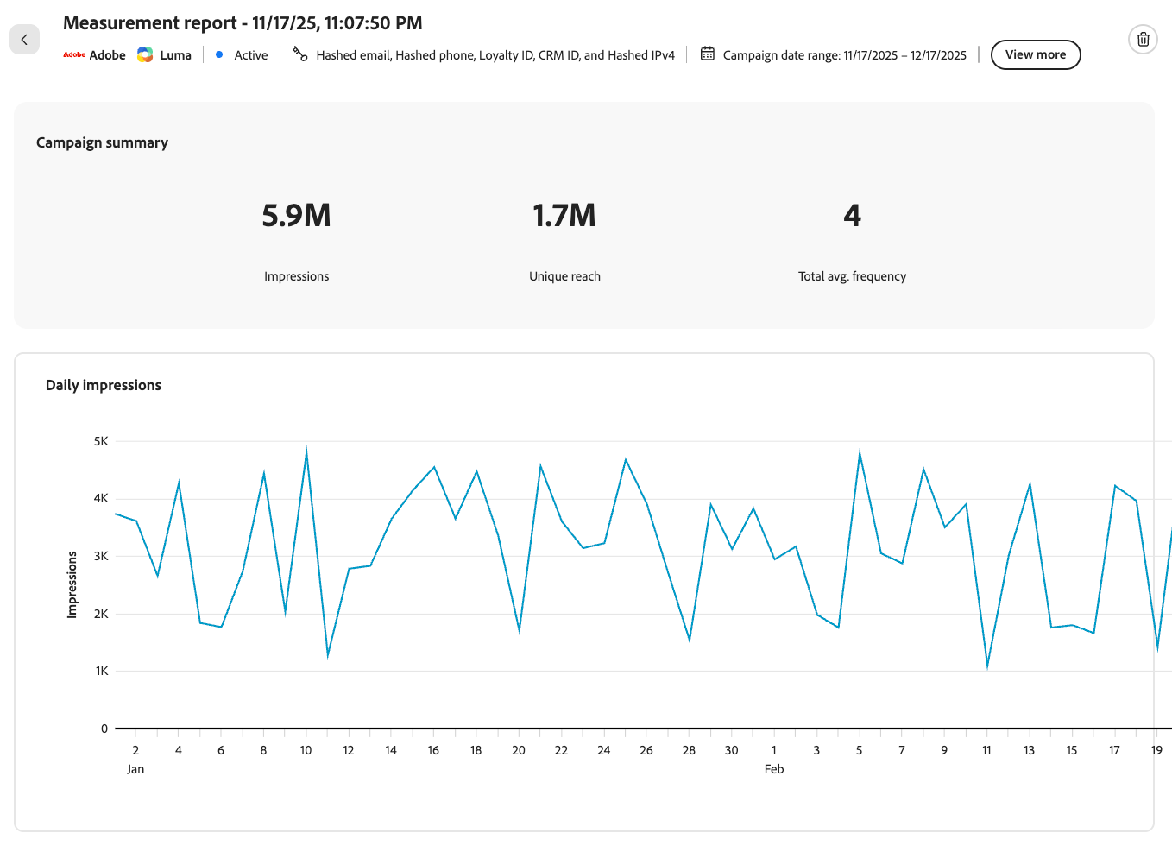Click the Luma colorful logo icon
The height and width of the screenshot is (852, 1172).
coord(145,54)
